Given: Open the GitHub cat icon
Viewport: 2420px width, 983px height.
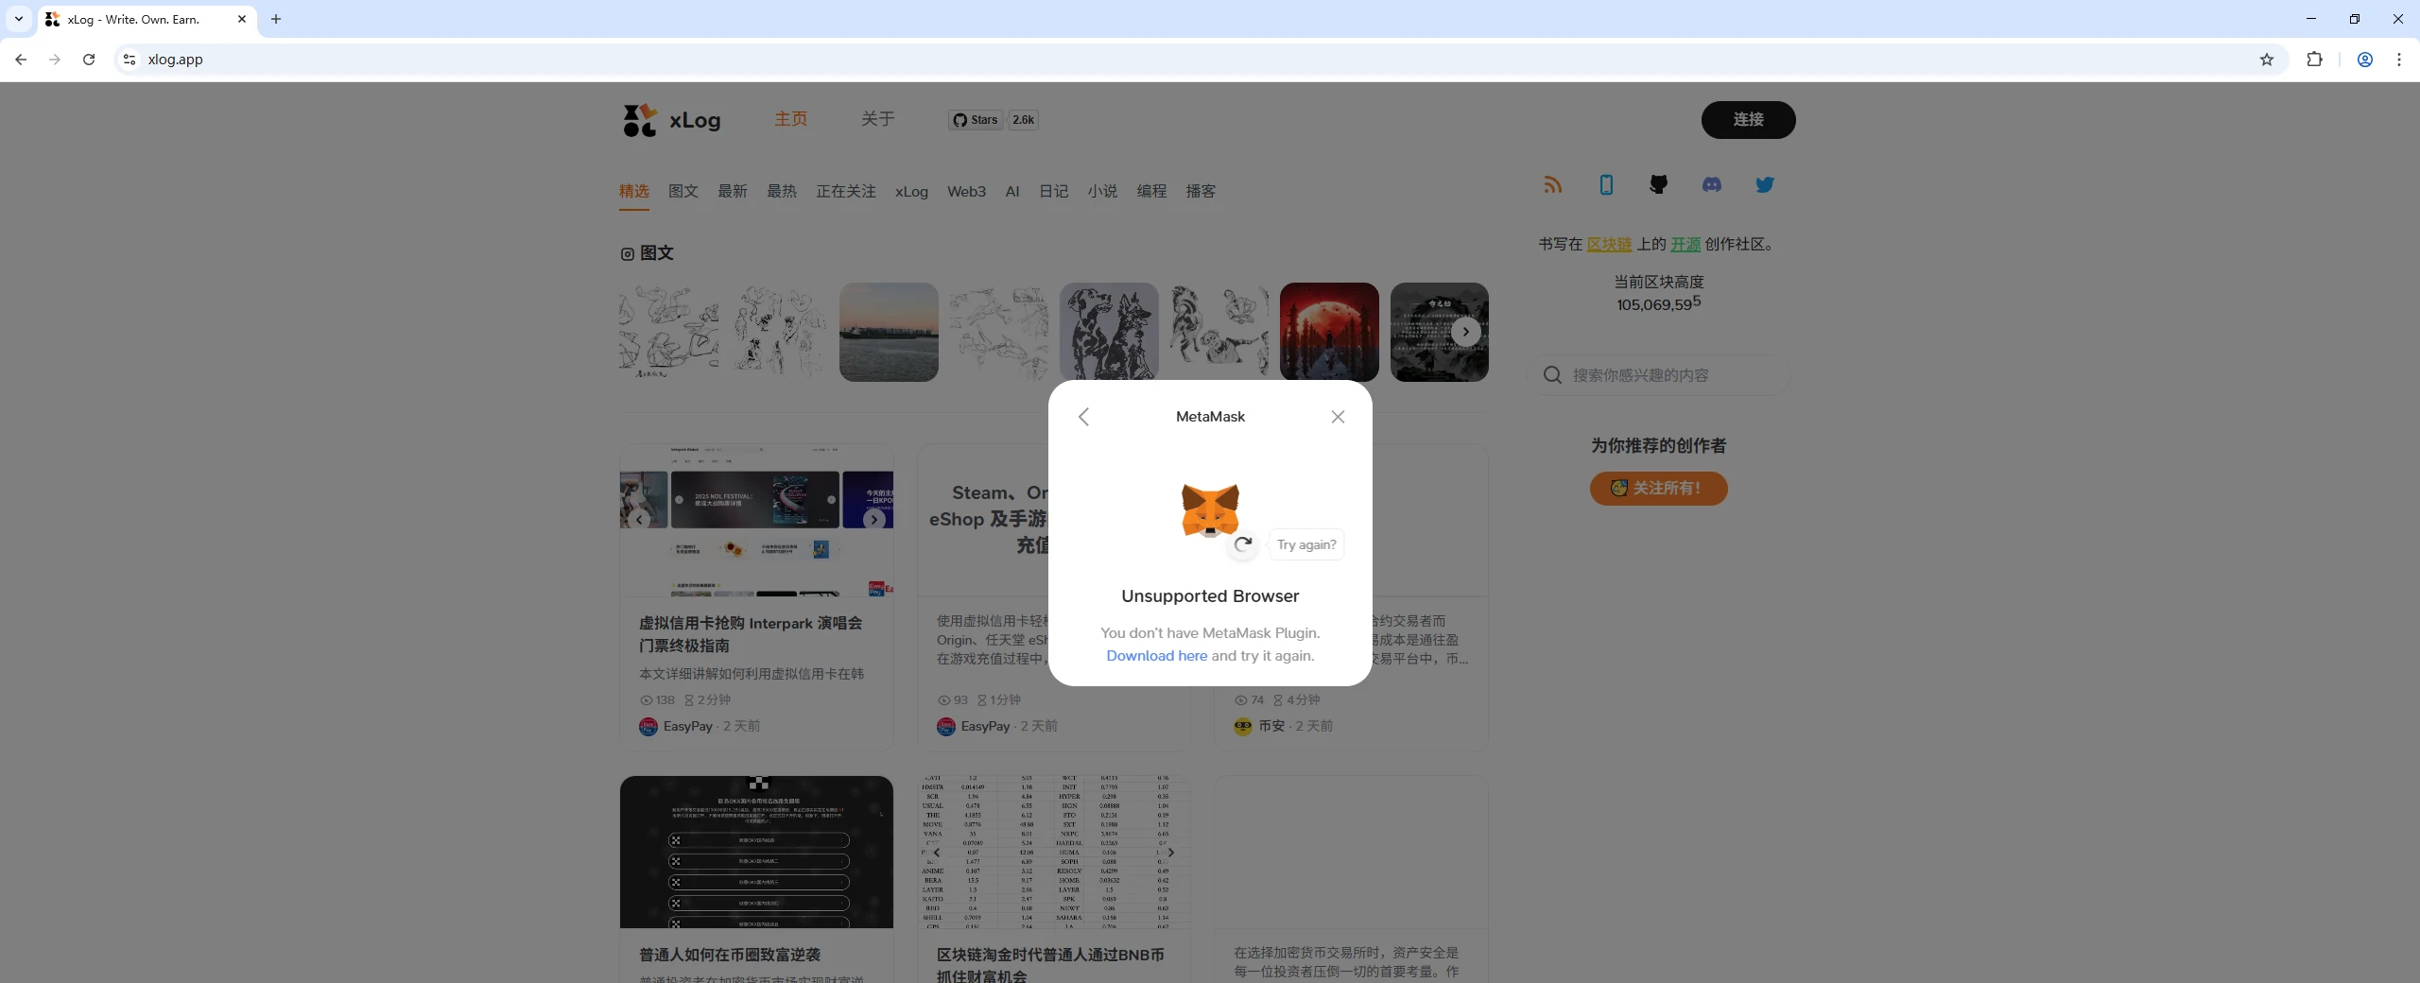Looking at the screenshot, I should [1658, 184].
